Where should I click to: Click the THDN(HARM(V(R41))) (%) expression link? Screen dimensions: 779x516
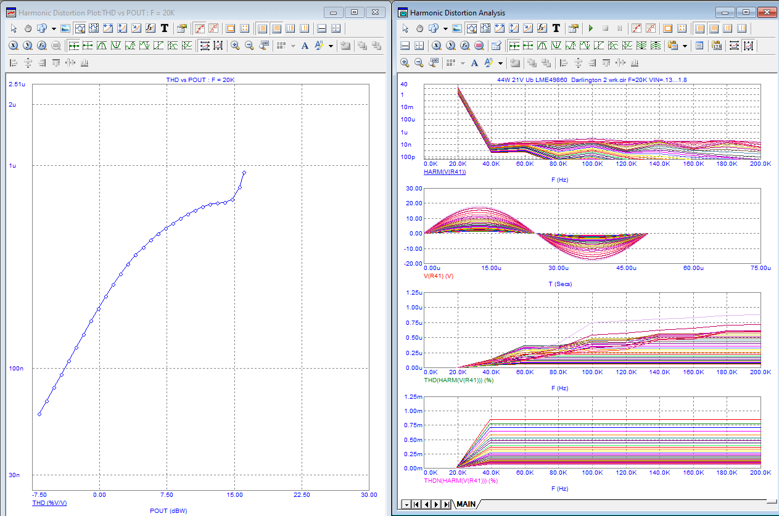click(461, 480)
